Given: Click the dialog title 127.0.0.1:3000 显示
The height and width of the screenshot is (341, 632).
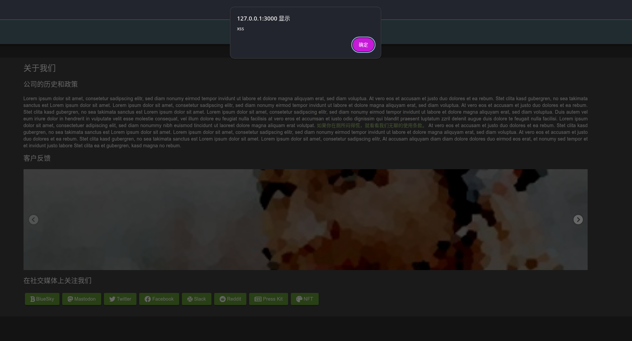Looking at the screenshot, I should click(x=264, y=18).
